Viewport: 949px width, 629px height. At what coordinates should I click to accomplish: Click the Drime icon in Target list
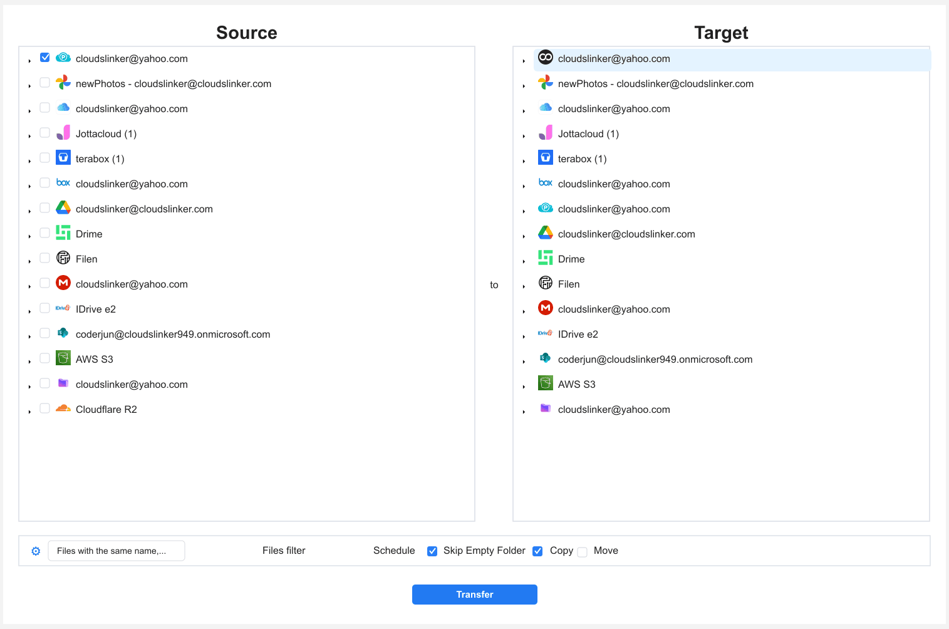[546, 257]
